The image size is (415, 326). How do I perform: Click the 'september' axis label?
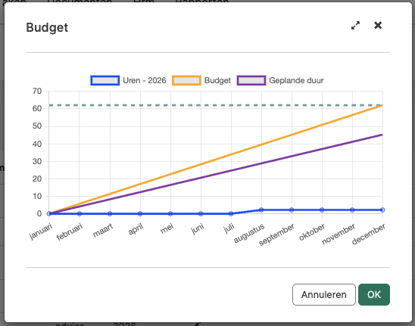pyautogui.click(x=276, y=234)
